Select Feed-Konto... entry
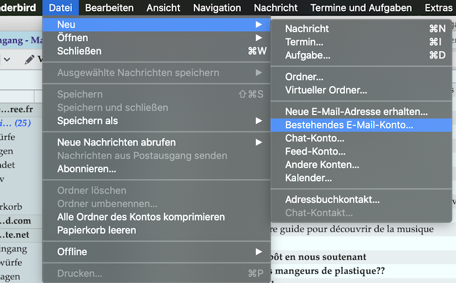Image resolution: width=456 pixels, height=283 pixels. pyautogui.click(x=315, y=151)
